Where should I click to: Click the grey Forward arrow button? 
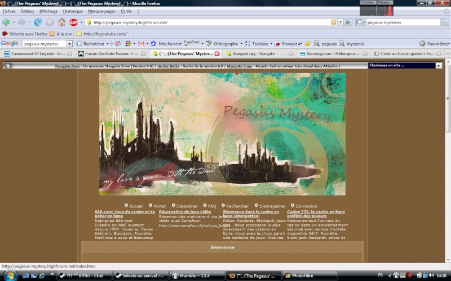click(x=21, y=22)
